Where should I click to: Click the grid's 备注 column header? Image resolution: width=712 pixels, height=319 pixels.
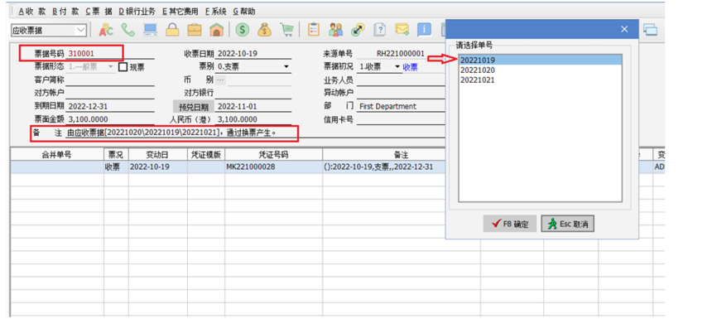point(401,154)
